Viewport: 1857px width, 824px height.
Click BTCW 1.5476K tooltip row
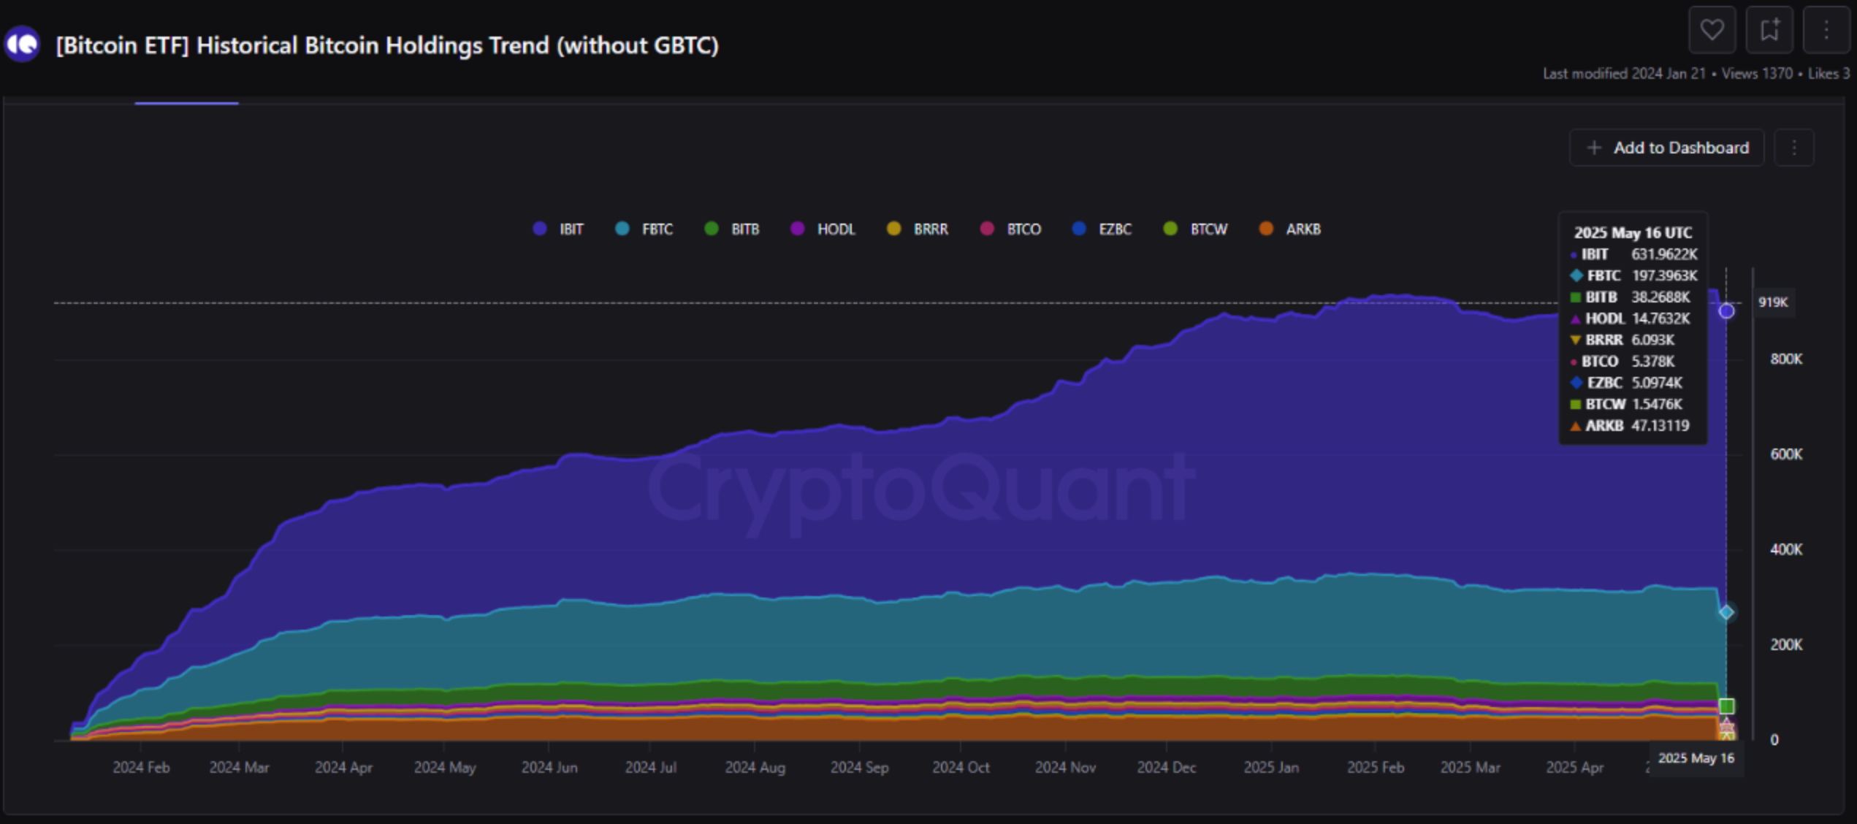coord(1626,404)
